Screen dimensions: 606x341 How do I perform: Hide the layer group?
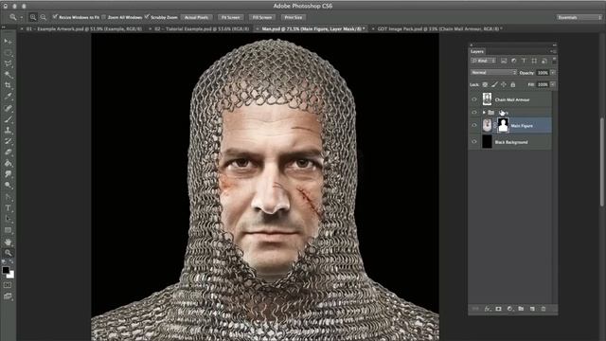click(x=474, y=112)
